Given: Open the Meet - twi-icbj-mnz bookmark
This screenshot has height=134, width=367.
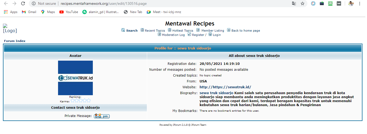Looking at the screenshot, I should click(164, 12).
